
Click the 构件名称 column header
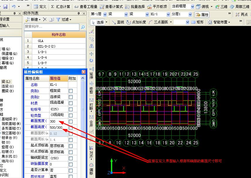click(59, 35)
